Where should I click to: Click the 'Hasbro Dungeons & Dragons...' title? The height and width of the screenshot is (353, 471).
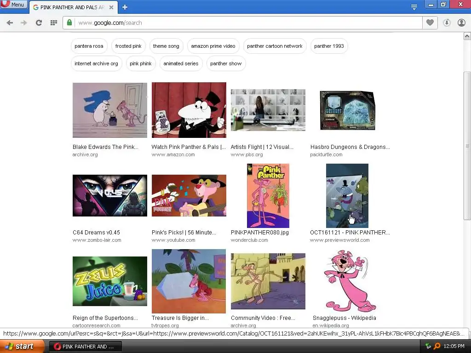point(350,147)
